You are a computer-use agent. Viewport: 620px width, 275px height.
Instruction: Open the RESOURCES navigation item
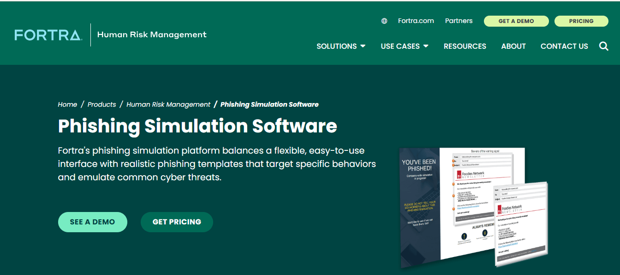[x=465, y=46]
